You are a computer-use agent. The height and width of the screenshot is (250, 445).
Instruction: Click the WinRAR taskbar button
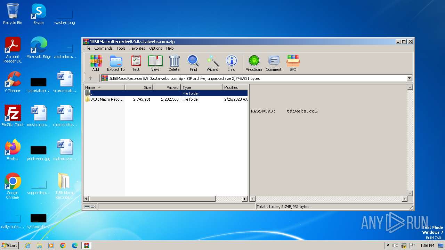(87, 245)
